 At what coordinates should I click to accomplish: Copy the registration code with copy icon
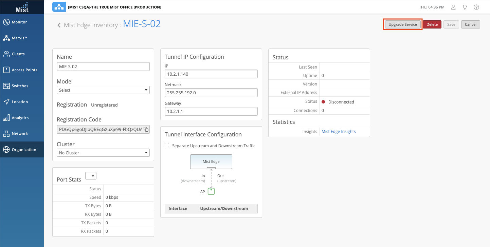[x=146, y=129]
